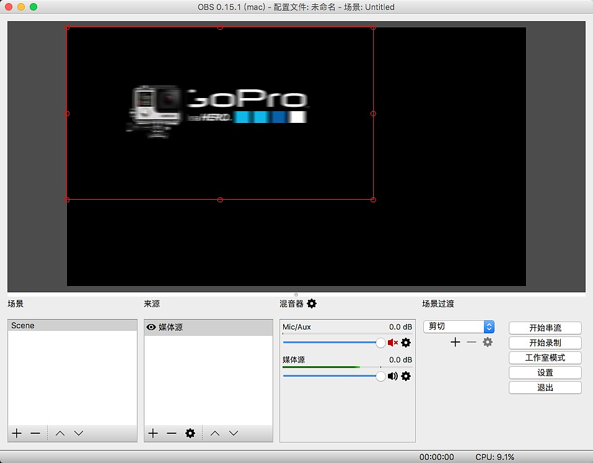Open mixer settings gear next to 混音器
This screenshot has height=463, width=593.
pyautogui.click(x=312, y=303)
